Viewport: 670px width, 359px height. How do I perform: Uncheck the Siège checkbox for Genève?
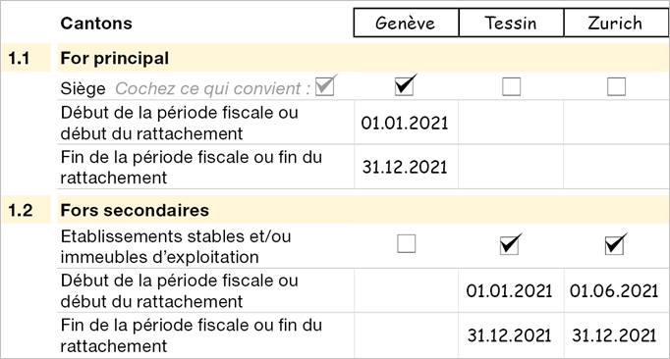coord(404,86)
